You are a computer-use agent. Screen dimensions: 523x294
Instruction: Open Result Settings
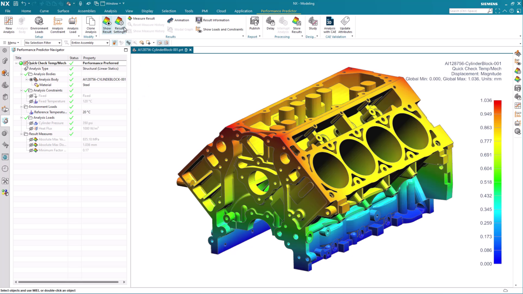tap(119, 25)
